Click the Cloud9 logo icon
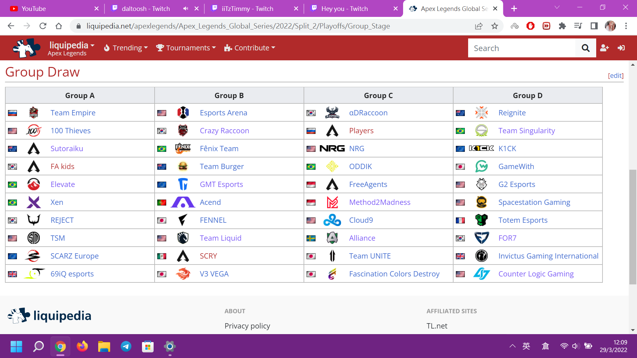637x358 pixels. pos(332,220)
